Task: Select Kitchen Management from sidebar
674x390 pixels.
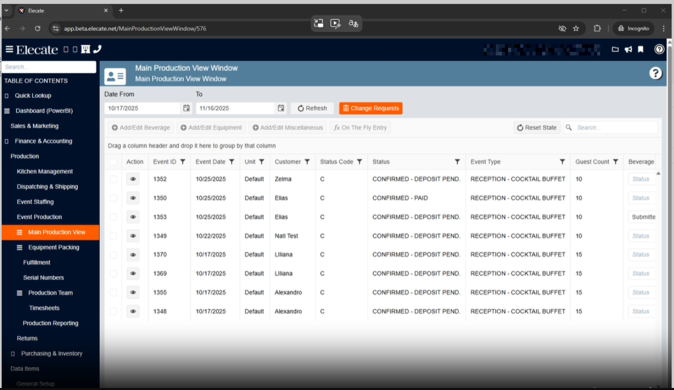Action: tap(45, 172)
